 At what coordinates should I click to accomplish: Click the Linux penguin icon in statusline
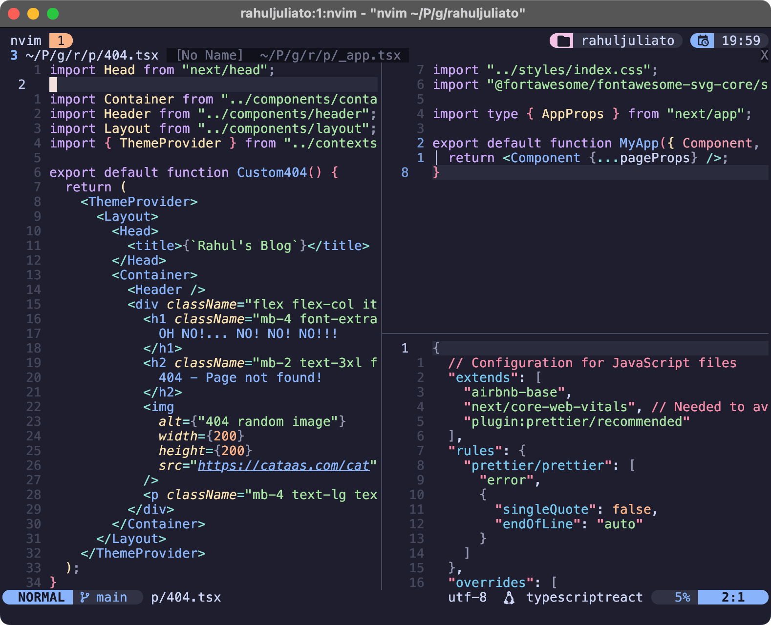[509, 598]
